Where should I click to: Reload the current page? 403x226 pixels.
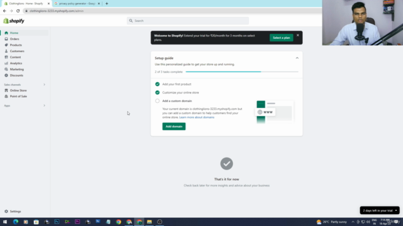[18, 11]
